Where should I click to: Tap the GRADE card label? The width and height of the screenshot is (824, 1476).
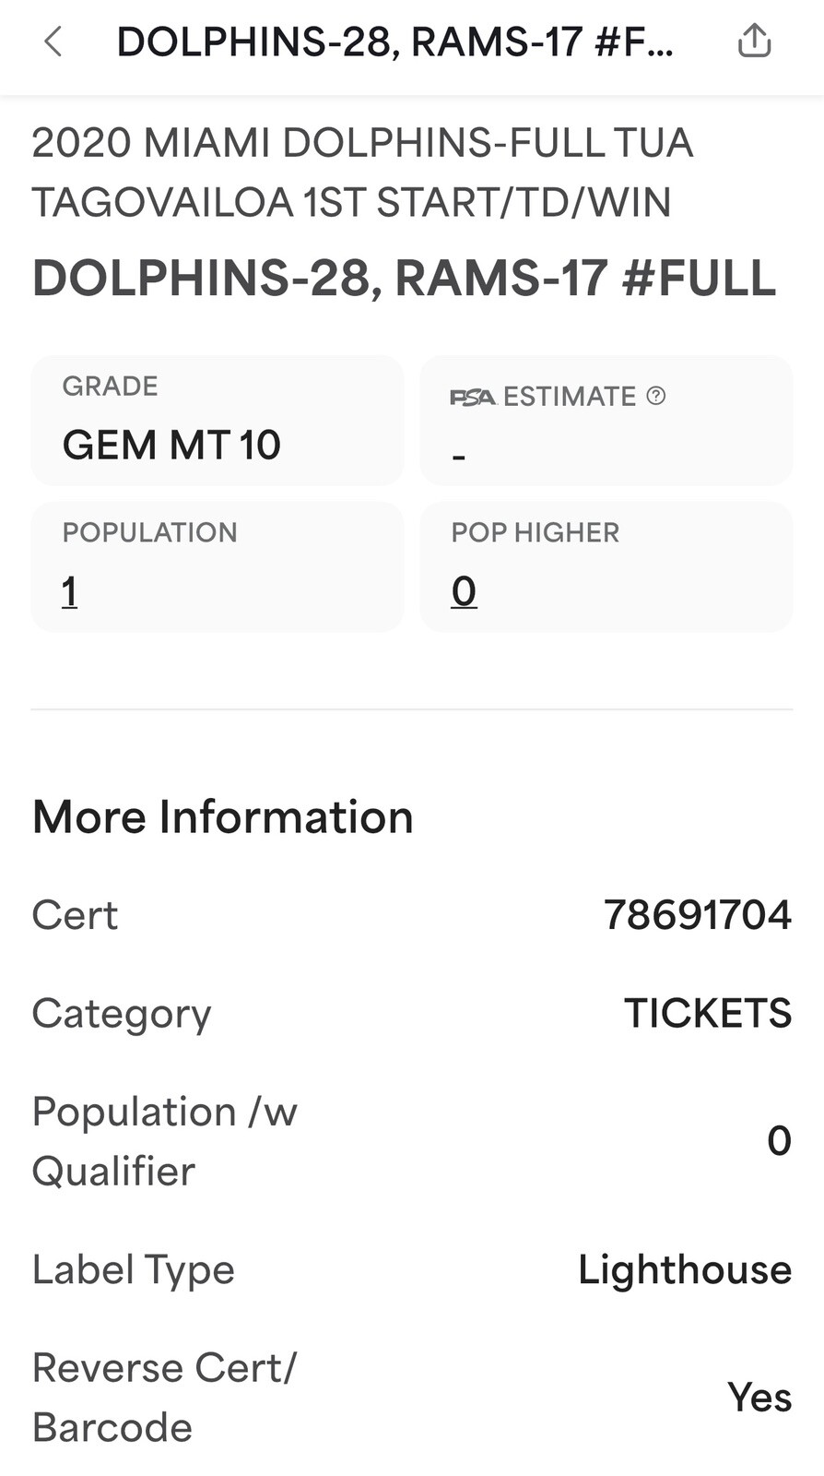click(110, 386)
